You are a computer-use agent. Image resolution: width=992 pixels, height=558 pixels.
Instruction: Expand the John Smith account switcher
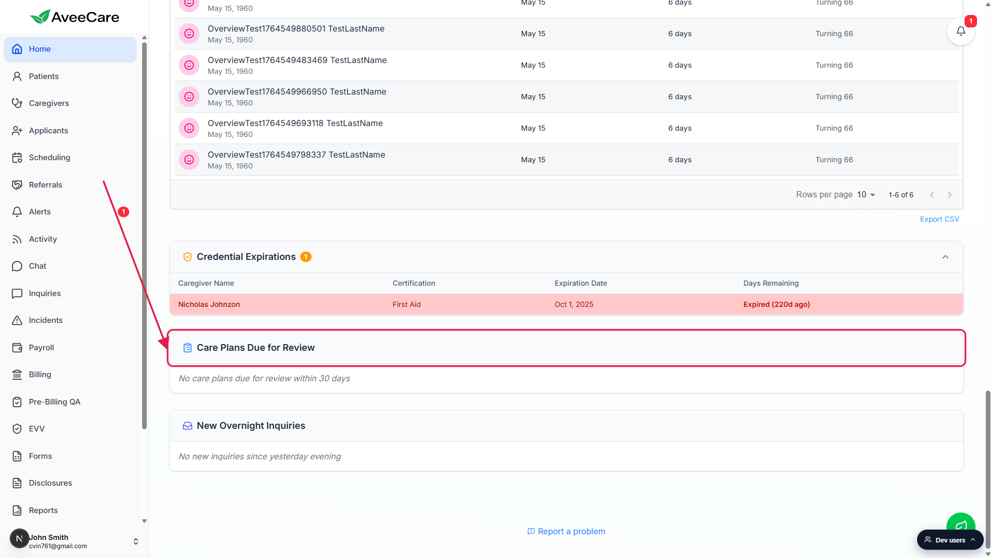pos(136,541)
